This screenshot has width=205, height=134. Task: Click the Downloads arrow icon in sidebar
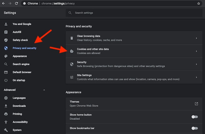[6, 106]
